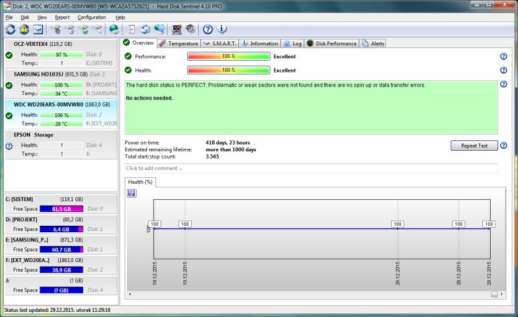Switch to Disk Performance tab
Viewport: 518px width, 317px height.
coord(332,43)
